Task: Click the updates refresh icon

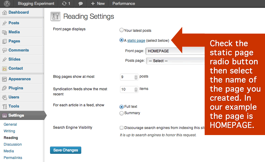Action: click(x=64, y=4)
